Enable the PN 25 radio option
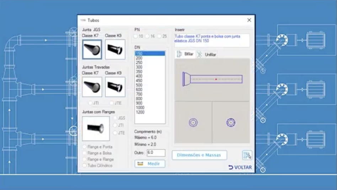Viewport: 337px width, 190px height. click(x=160, y=36)
